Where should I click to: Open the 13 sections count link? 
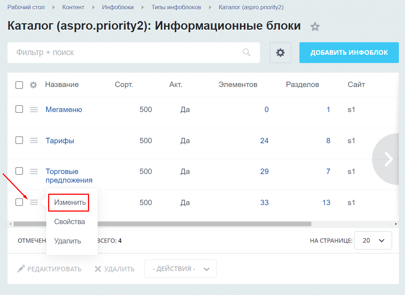(x=326, y=203)
